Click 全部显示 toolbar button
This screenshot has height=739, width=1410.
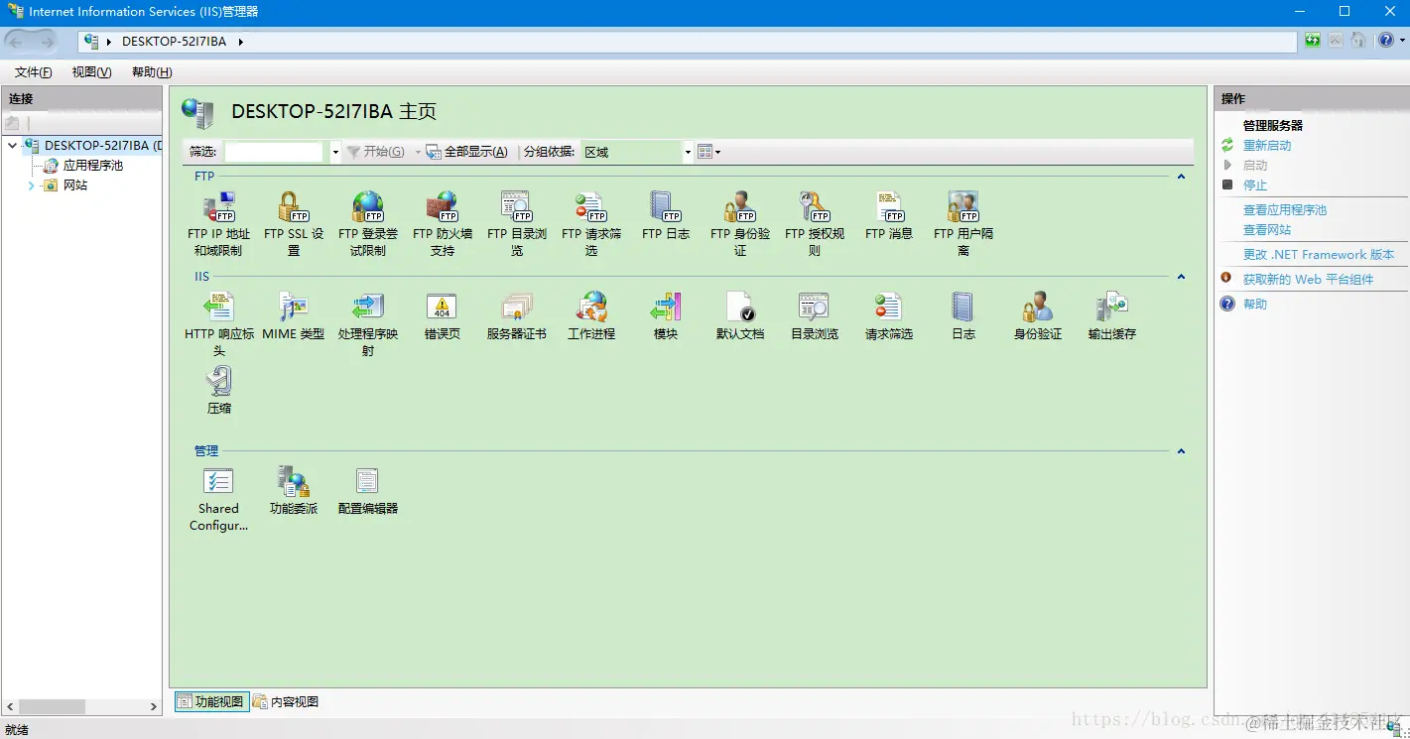pos(467,152)
